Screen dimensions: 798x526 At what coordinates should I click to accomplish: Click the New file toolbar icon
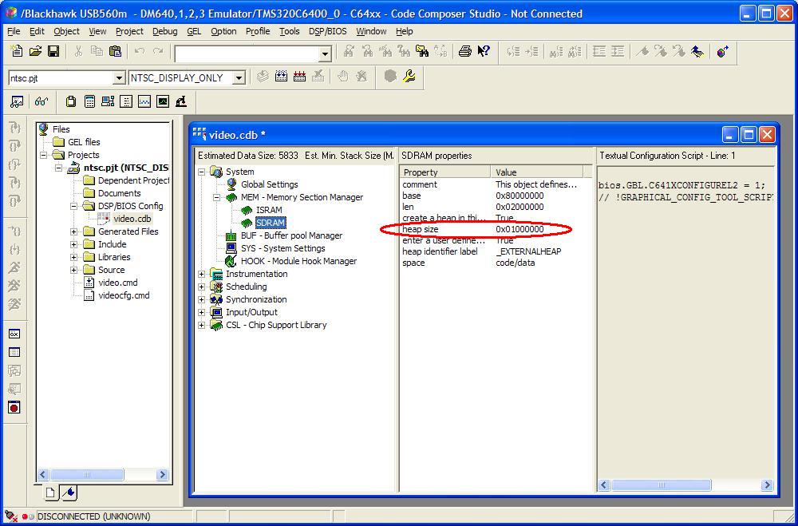tap(17, 51)
